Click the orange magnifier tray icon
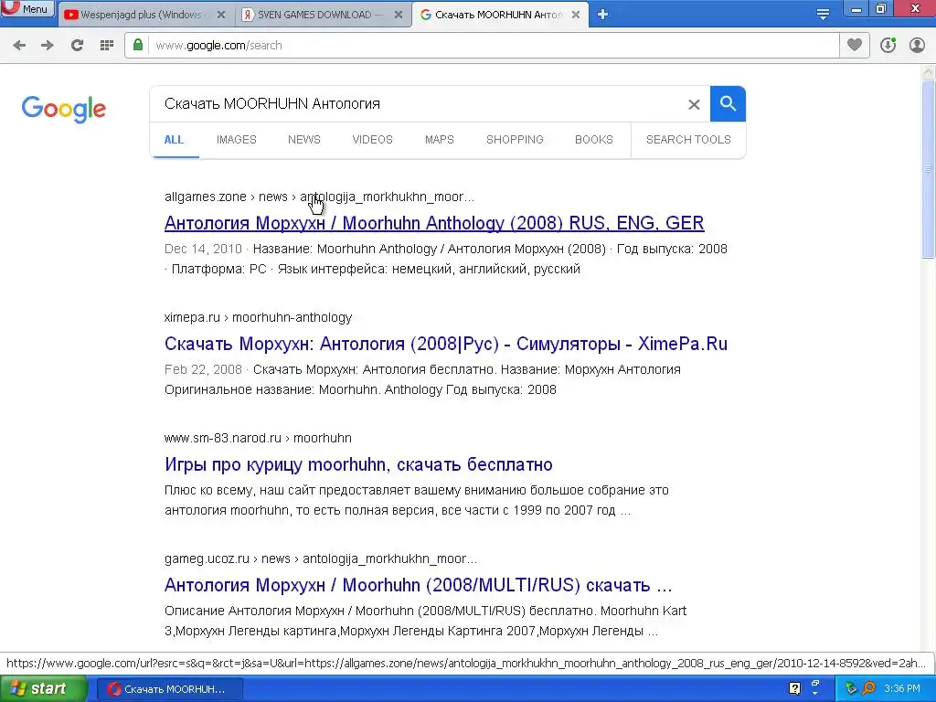 coord(868,689)
